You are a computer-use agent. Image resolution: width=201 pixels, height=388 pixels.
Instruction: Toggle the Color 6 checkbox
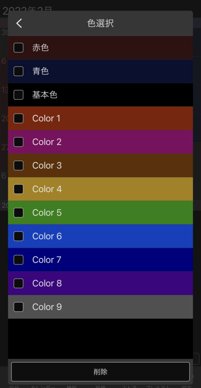(x=19, y=236)
